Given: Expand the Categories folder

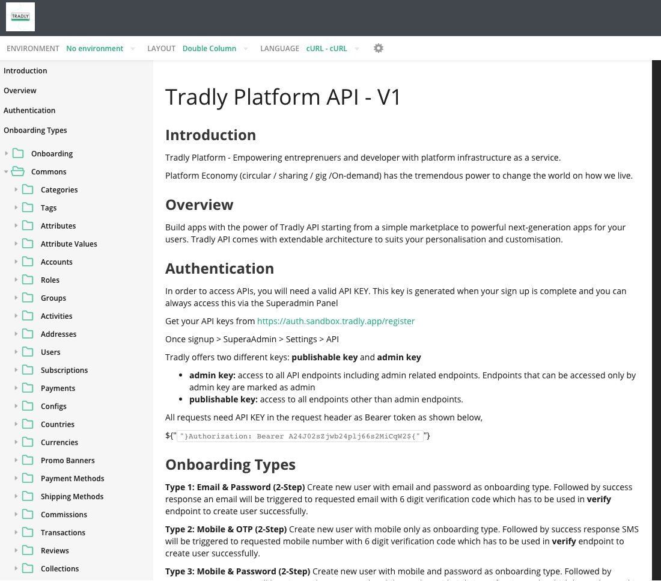Looking at the screenshot, I should tap(16, 189).
